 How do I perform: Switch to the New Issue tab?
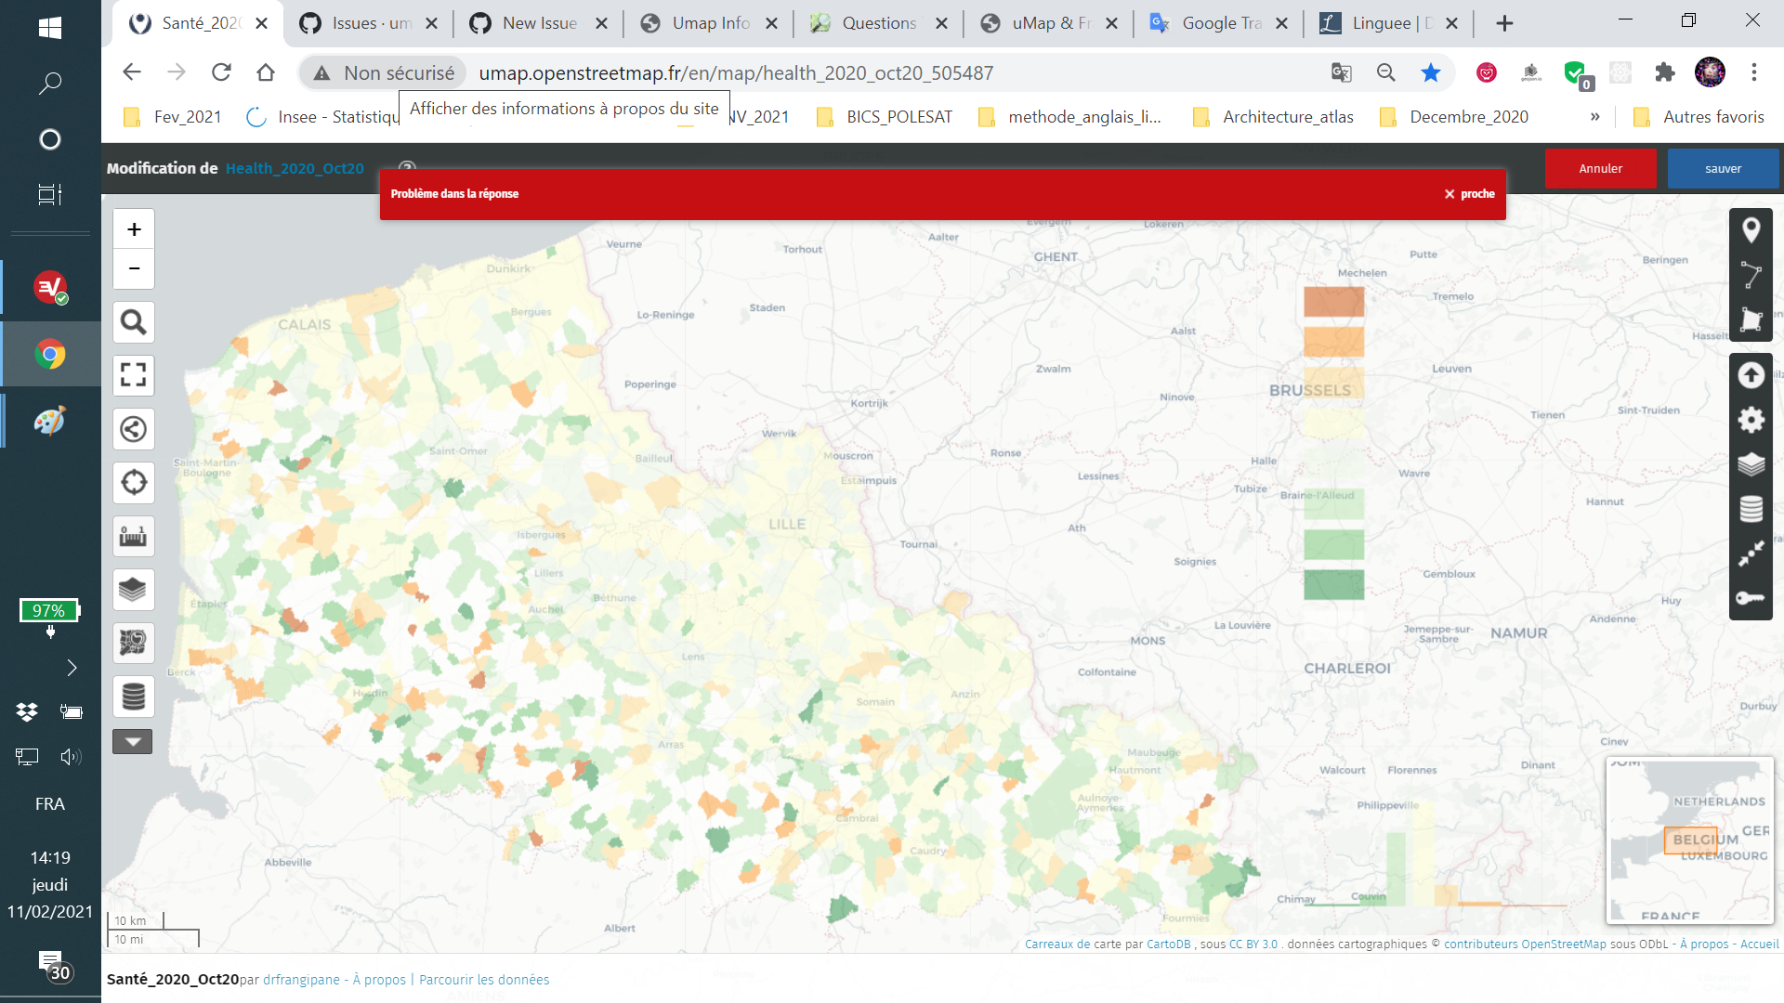click(x=539, y=23)
